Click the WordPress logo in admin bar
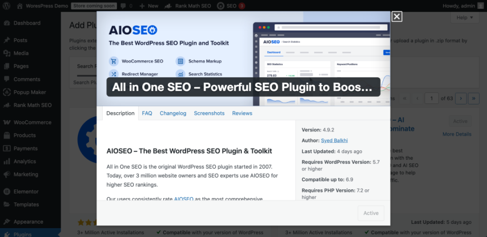This screenshot has width=487, height=237. point(6,5)
